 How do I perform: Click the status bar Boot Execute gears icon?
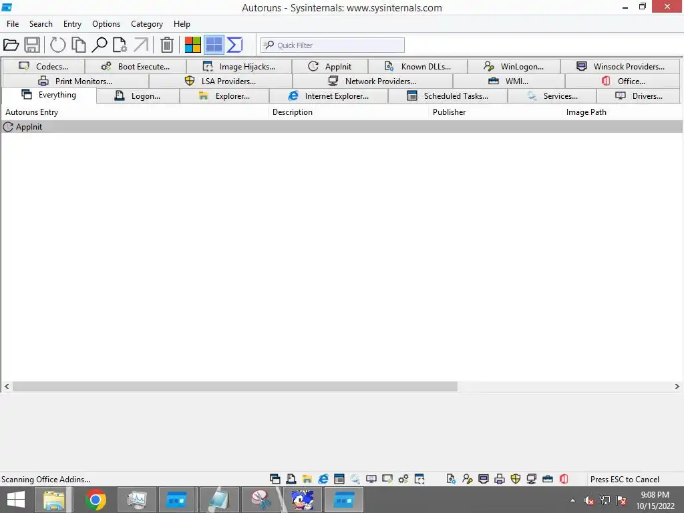(x=403, y=479)
